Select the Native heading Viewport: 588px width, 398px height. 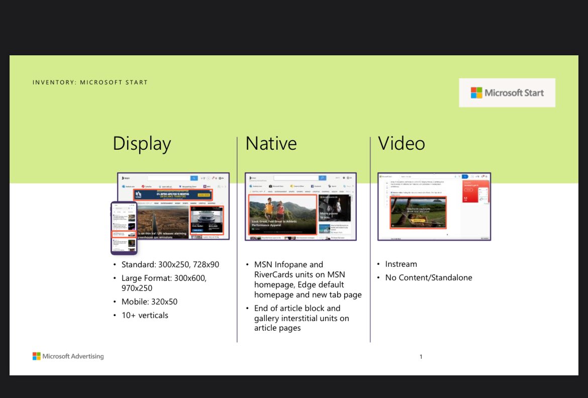click(x=271, y=143)
